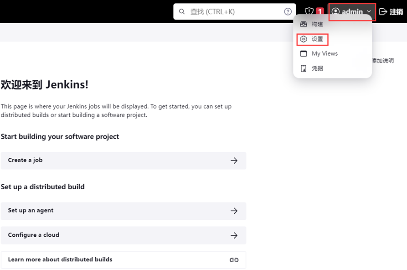Click the 设置 gear icon

click(304, 39)
